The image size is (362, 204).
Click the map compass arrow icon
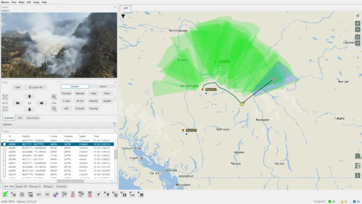coord(357,16)
